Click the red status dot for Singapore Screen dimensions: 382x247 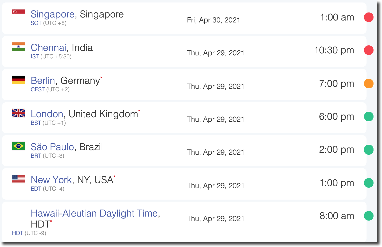[x=369, y=17]
